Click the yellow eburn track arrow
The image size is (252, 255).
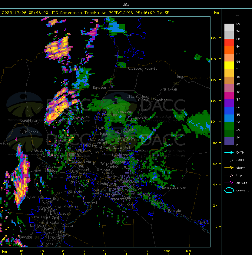229,168
